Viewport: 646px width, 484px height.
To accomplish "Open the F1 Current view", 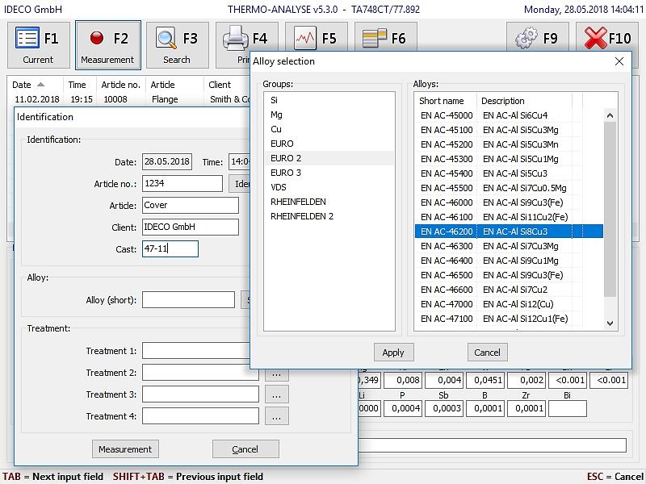I will pyautogui.click(x=38, y=45).
